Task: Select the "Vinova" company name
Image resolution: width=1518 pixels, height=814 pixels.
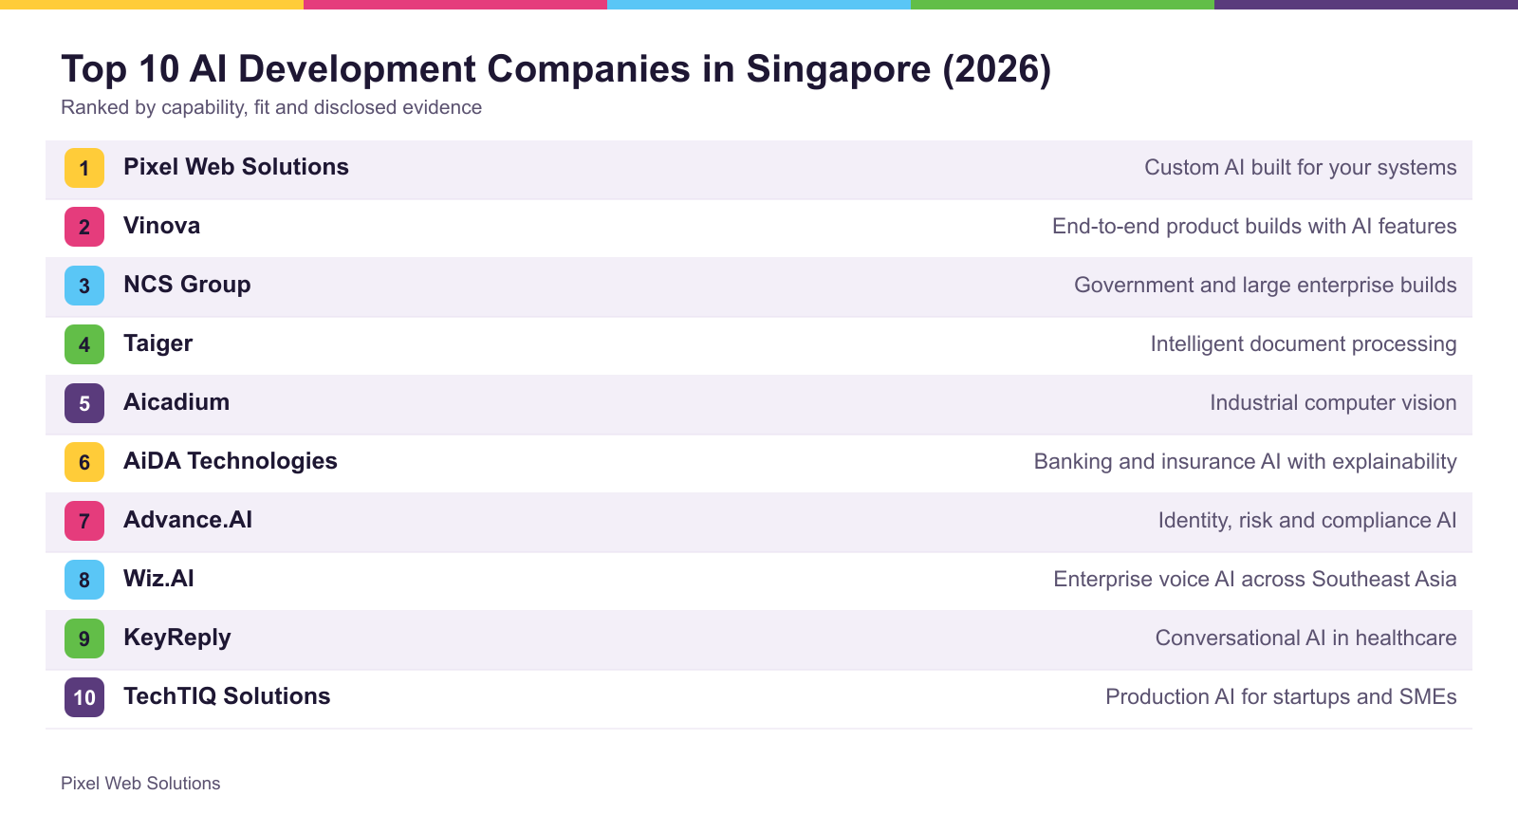Action: (162, 226)
